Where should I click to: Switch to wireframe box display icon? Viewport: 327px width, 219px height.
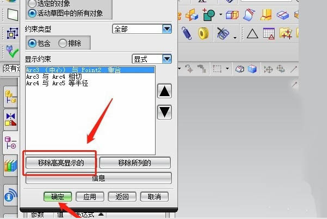tap(240, 69)
